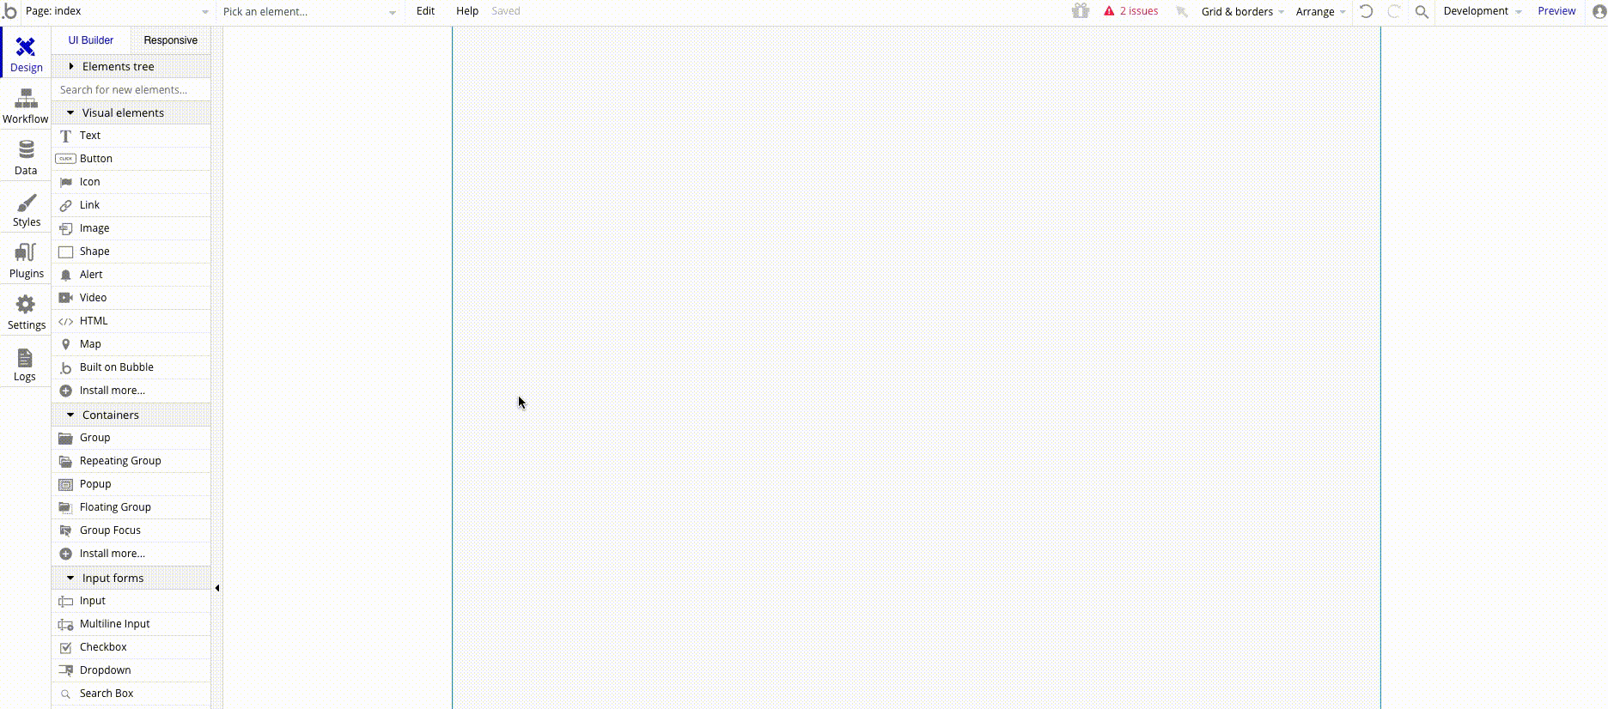Image resolution: width=1608 pixels, height=709 pixels.
Task: Collapse the Containers section
Action: pos(131,415)
